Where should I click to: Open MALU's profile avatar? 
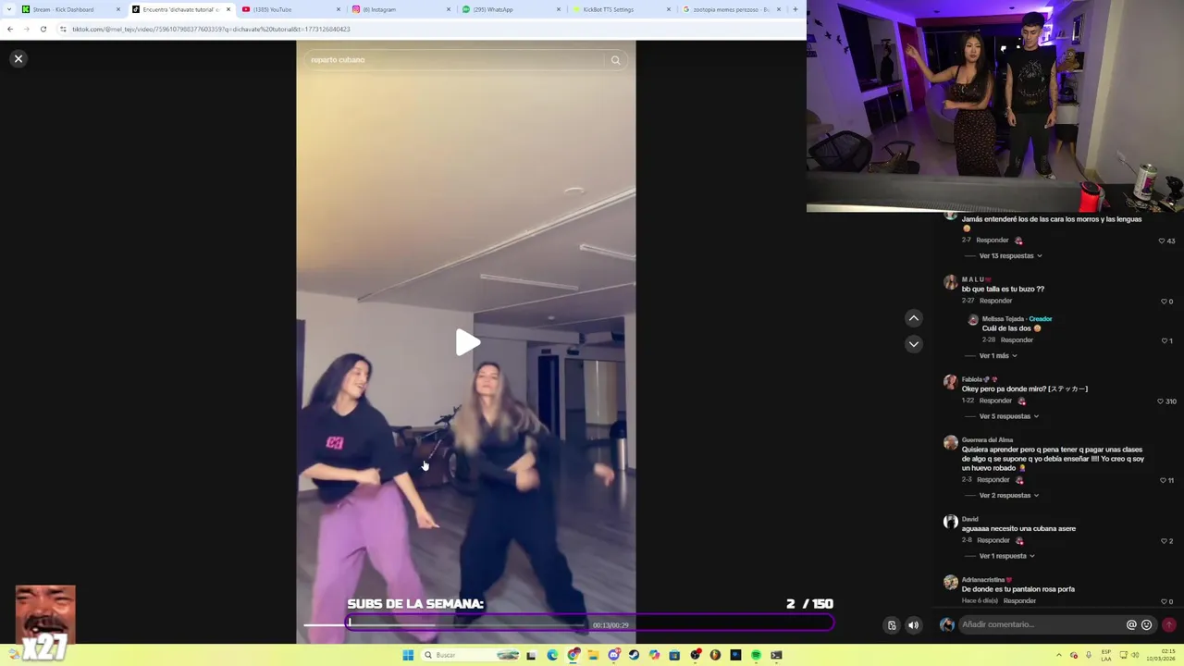click(x=950, y=282)
